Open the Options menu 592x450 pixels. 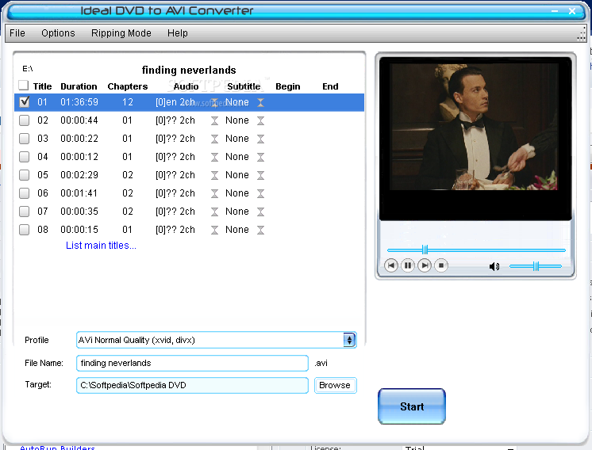click(x=58, y=33)
